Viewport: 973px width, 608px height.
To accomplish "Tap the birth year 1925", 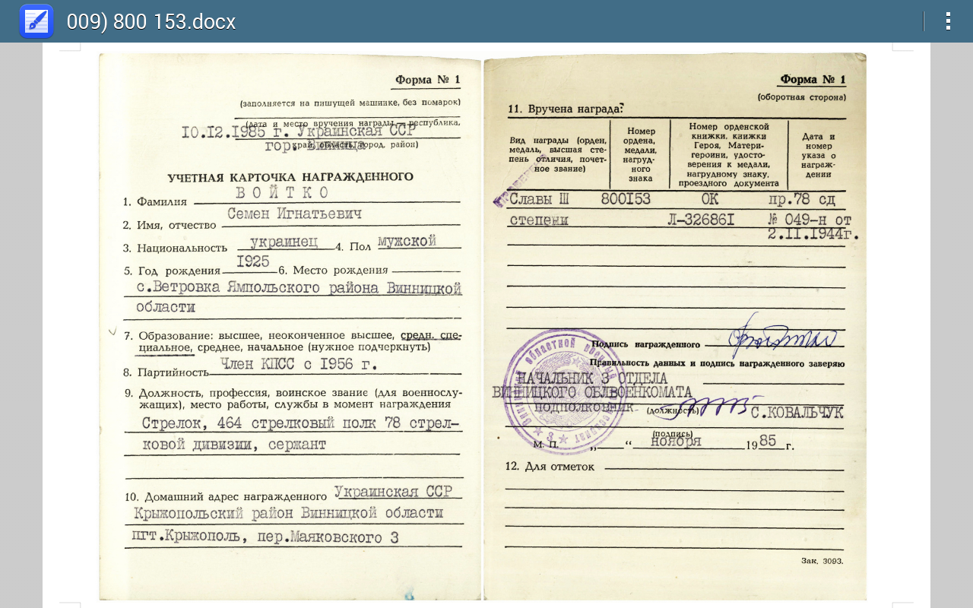I will (252, 261).
